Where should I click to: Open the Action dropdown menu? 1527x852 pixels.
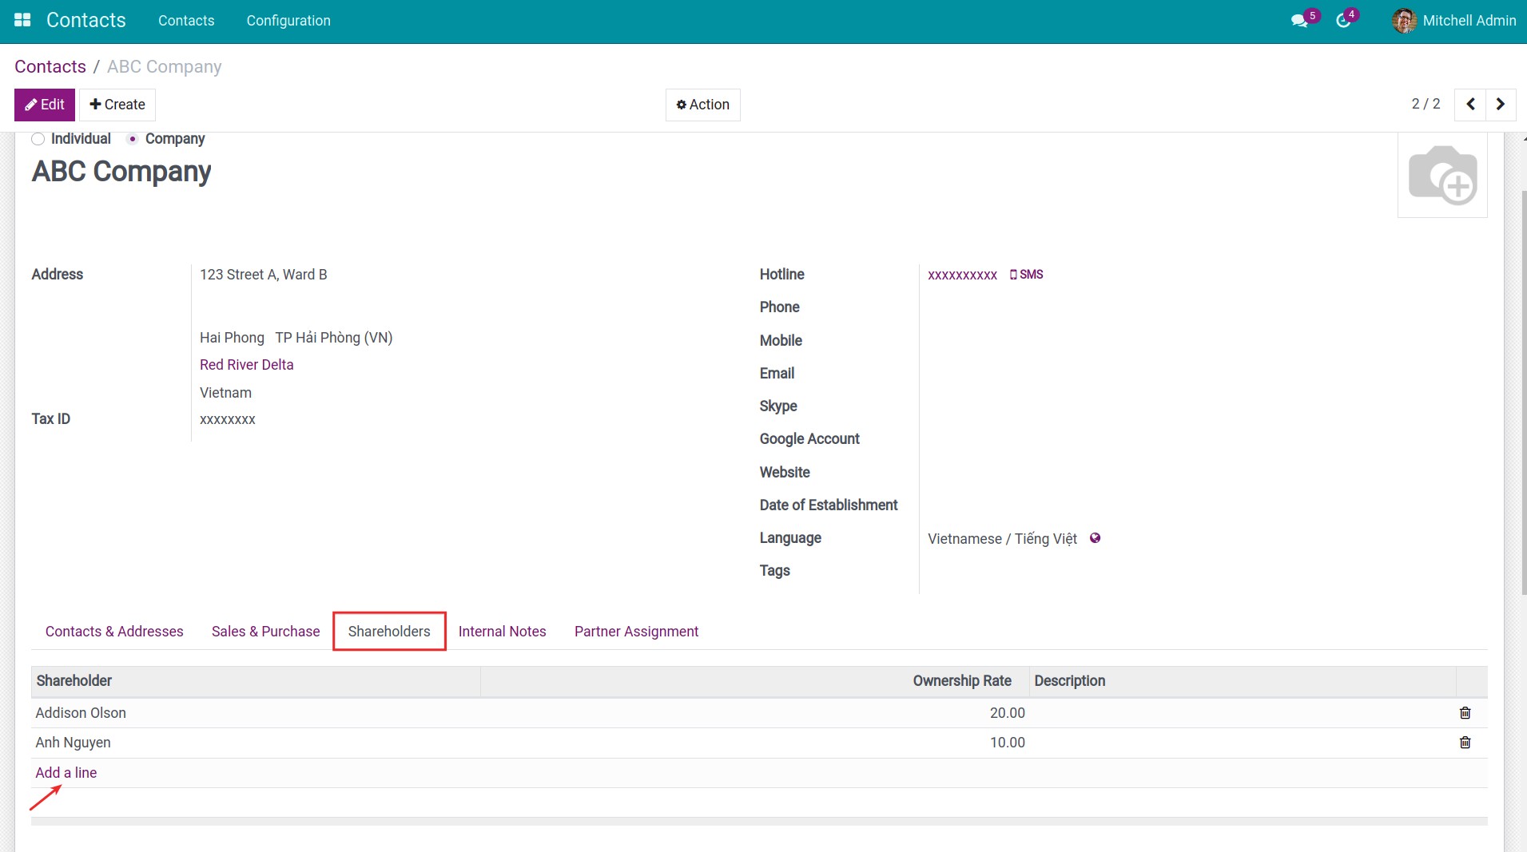coord(702,105)
